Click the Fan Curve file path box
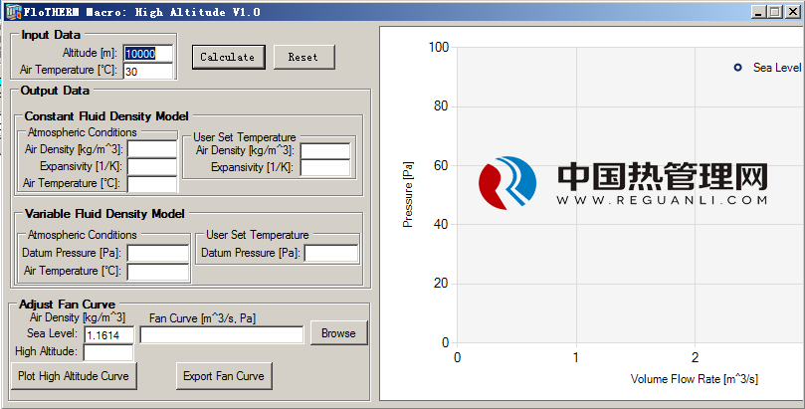Screen dimensions: 805x409 coord(222,335)
